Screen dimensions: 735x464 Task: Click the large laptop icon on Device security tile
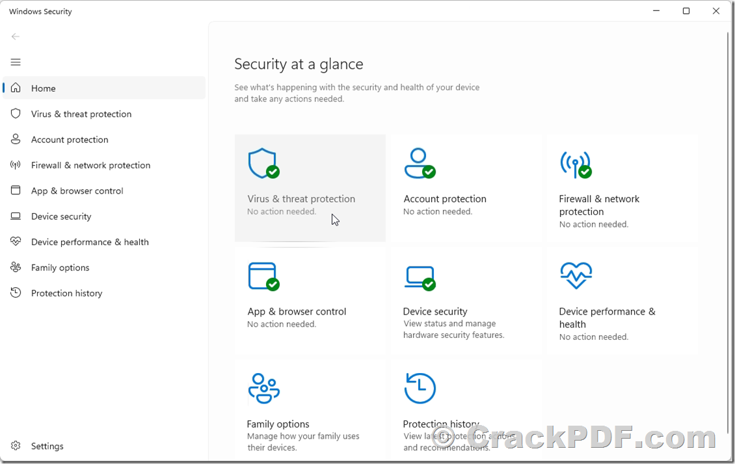tap(420, 278)
